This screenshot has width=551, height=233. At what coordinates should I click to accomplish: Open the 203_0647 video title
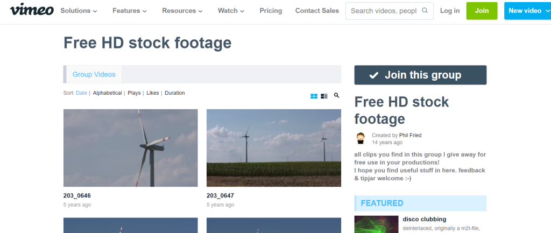(220, 196)
